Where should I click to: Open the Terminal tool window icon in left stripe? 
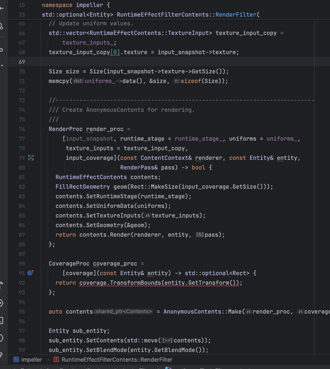1,321
